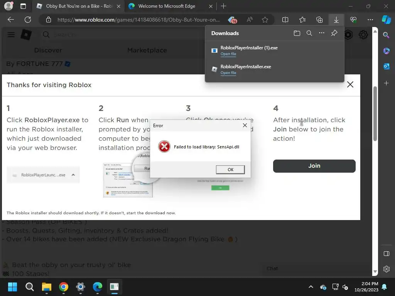Click Microsoft Edge icon on taskbar
Image resolution: width=395 pixels, height=296 pixels.
[98, 287]
